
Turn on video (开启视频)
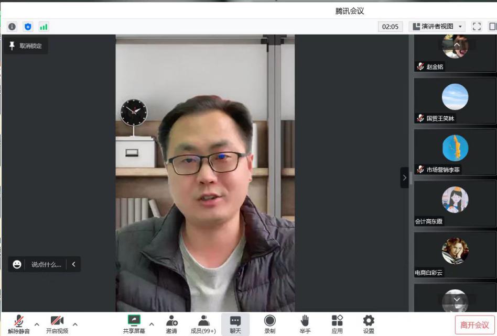[x=57, y=324]
